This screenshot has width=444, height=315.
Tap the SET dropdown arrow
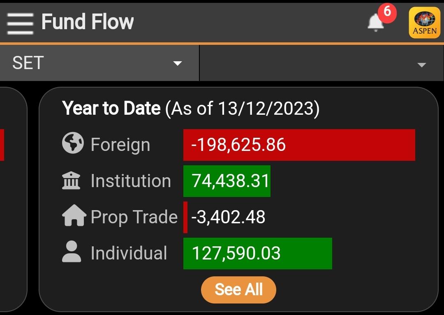pyautogui.click(x=178, y=63)
